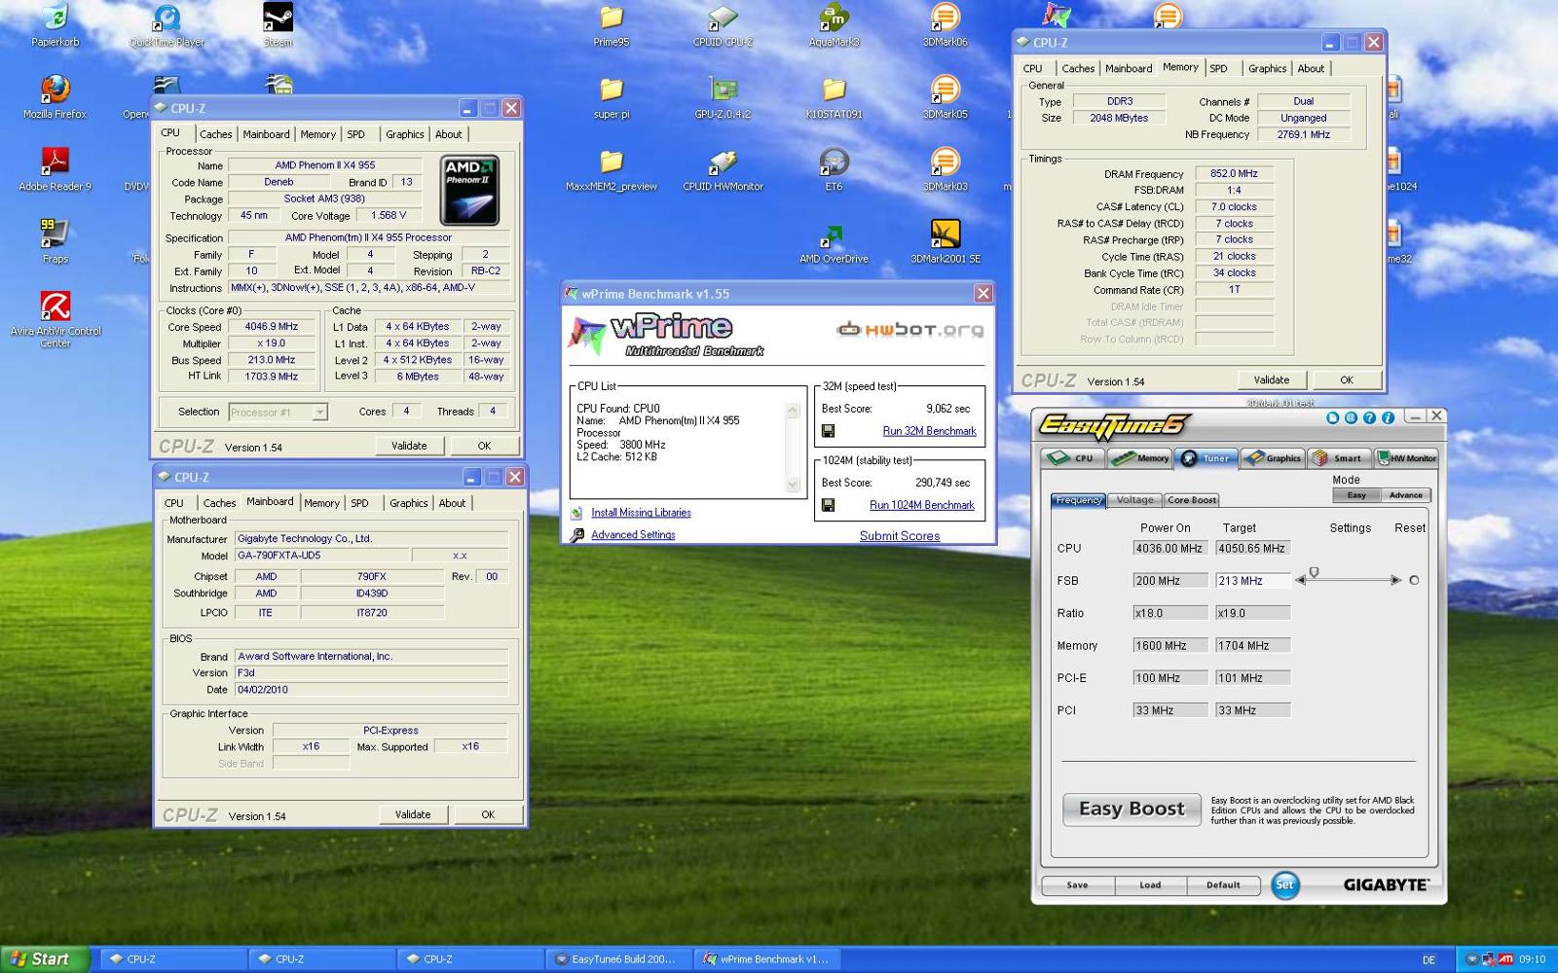1558x973 pixels.
Task: Open the AquaMark3 desktop icon
Action: tap(834, 26)
